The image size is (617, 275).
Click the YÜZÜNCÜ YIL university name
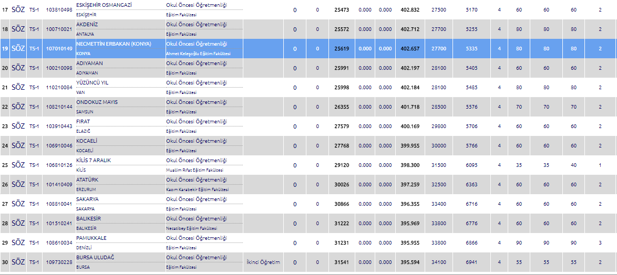(x=92, y=82)
